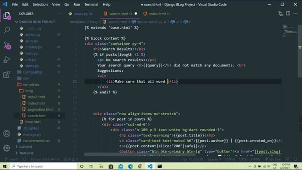Switch to the views.py tab

[x=81, y=14]
